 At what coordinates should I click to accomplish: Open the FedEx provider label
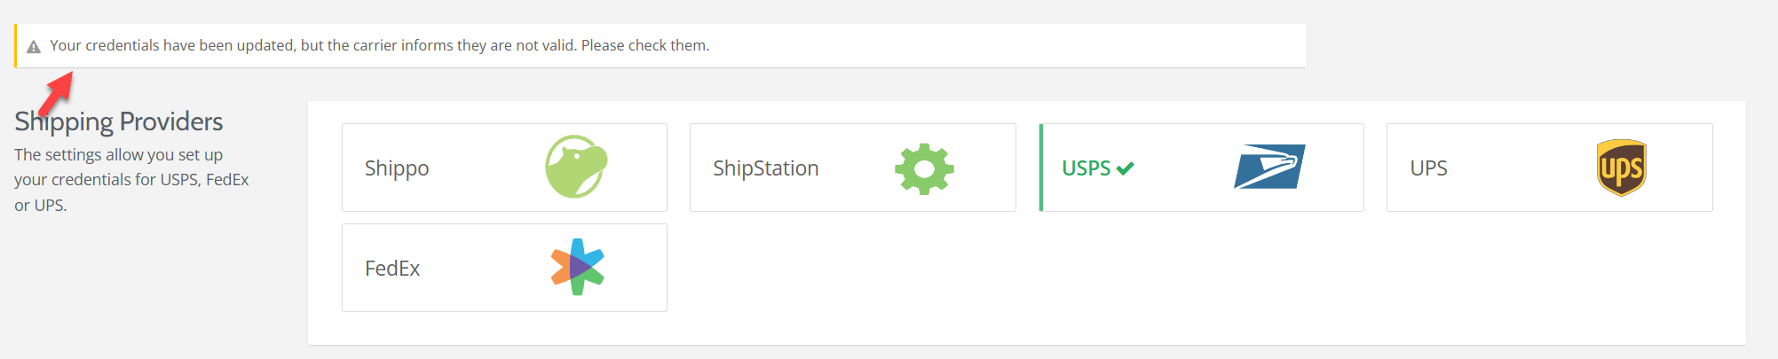[392, 269]
